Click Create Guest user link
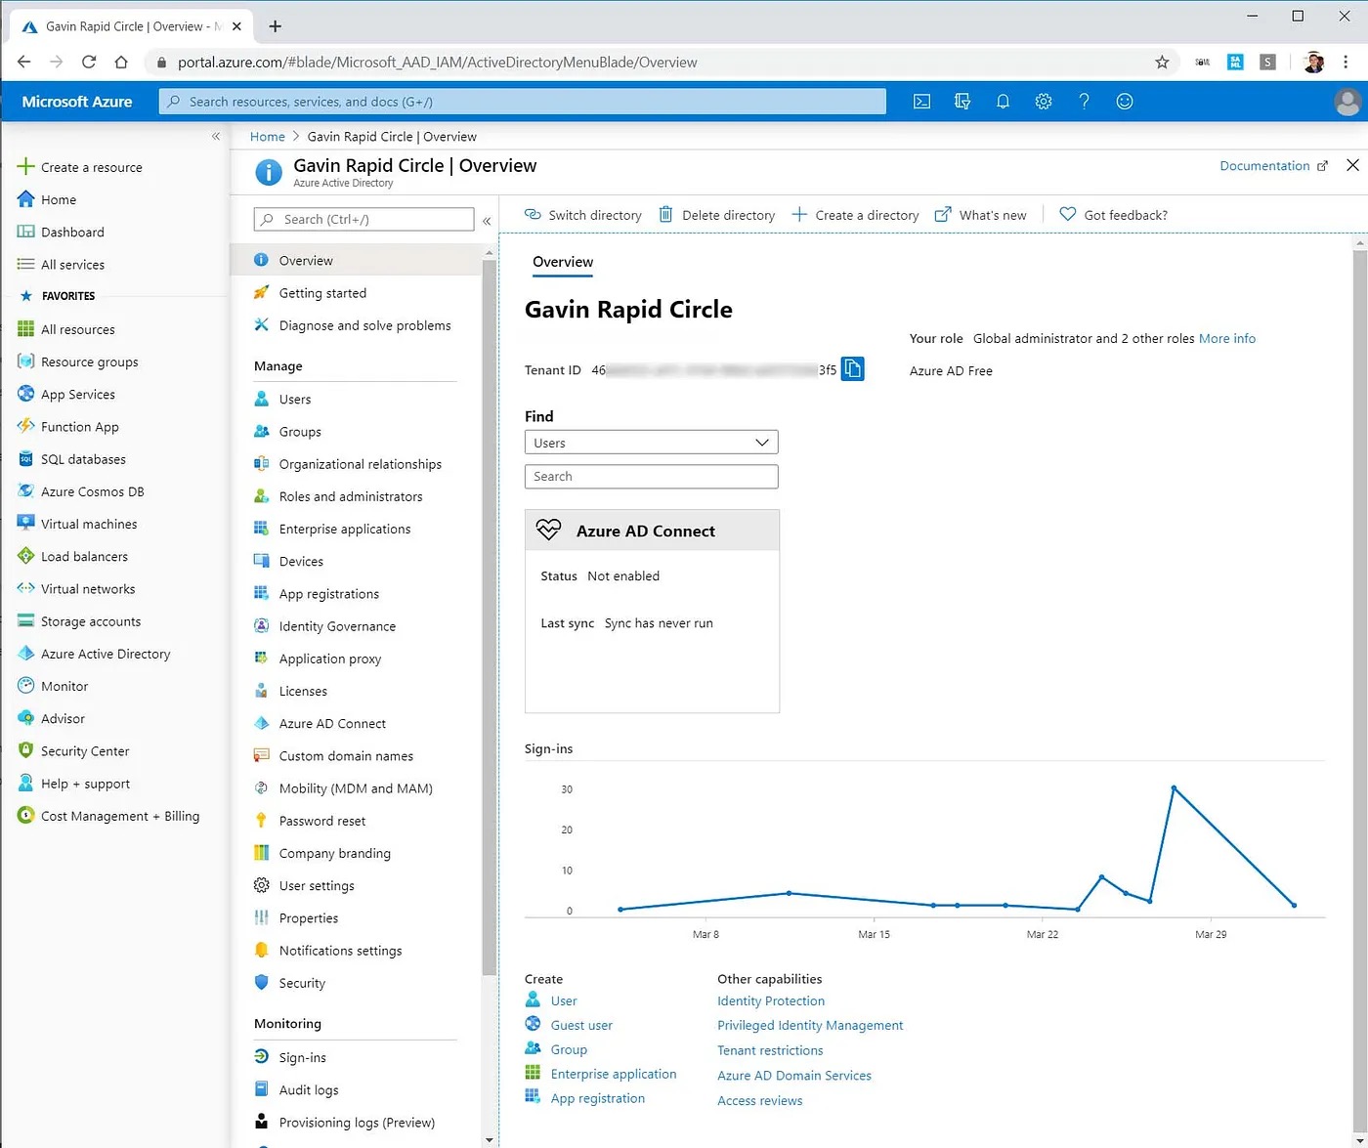1368x1148 pixels. coord(581,1025)
